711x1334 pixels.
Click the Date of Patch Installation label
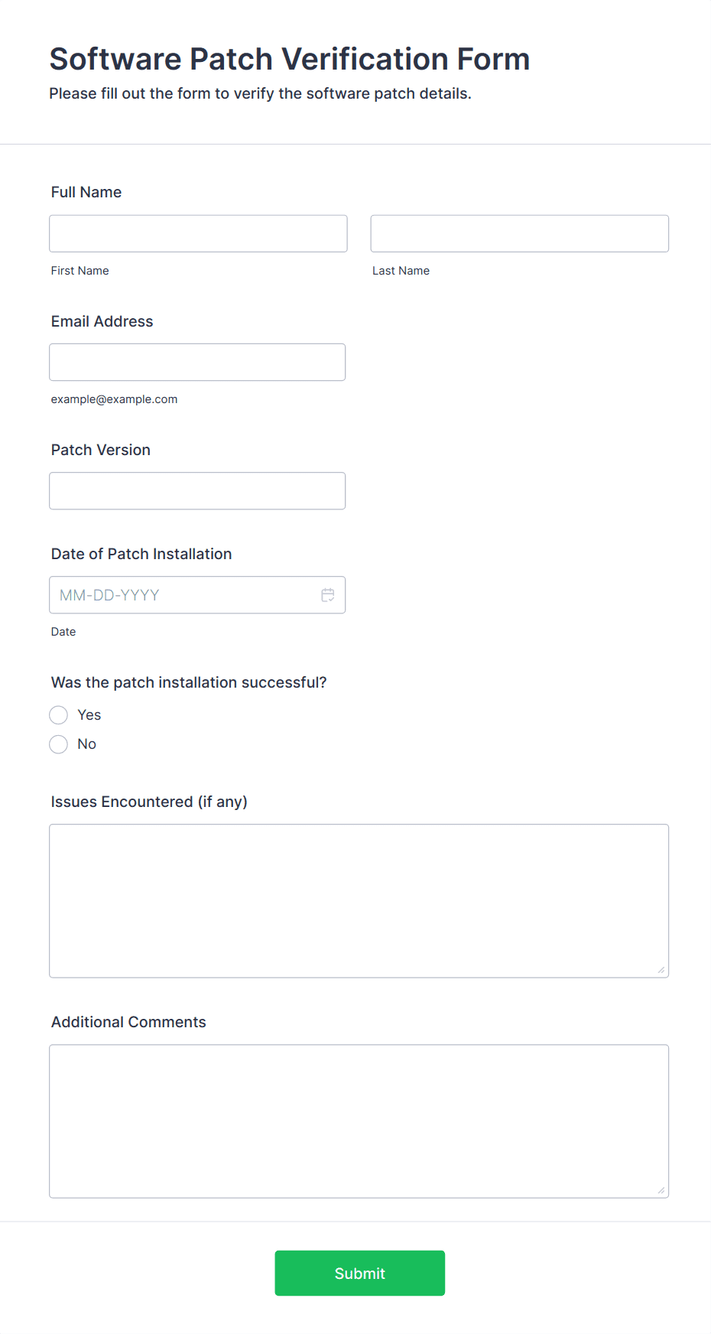pyautogui.click(x=141, y=554)
